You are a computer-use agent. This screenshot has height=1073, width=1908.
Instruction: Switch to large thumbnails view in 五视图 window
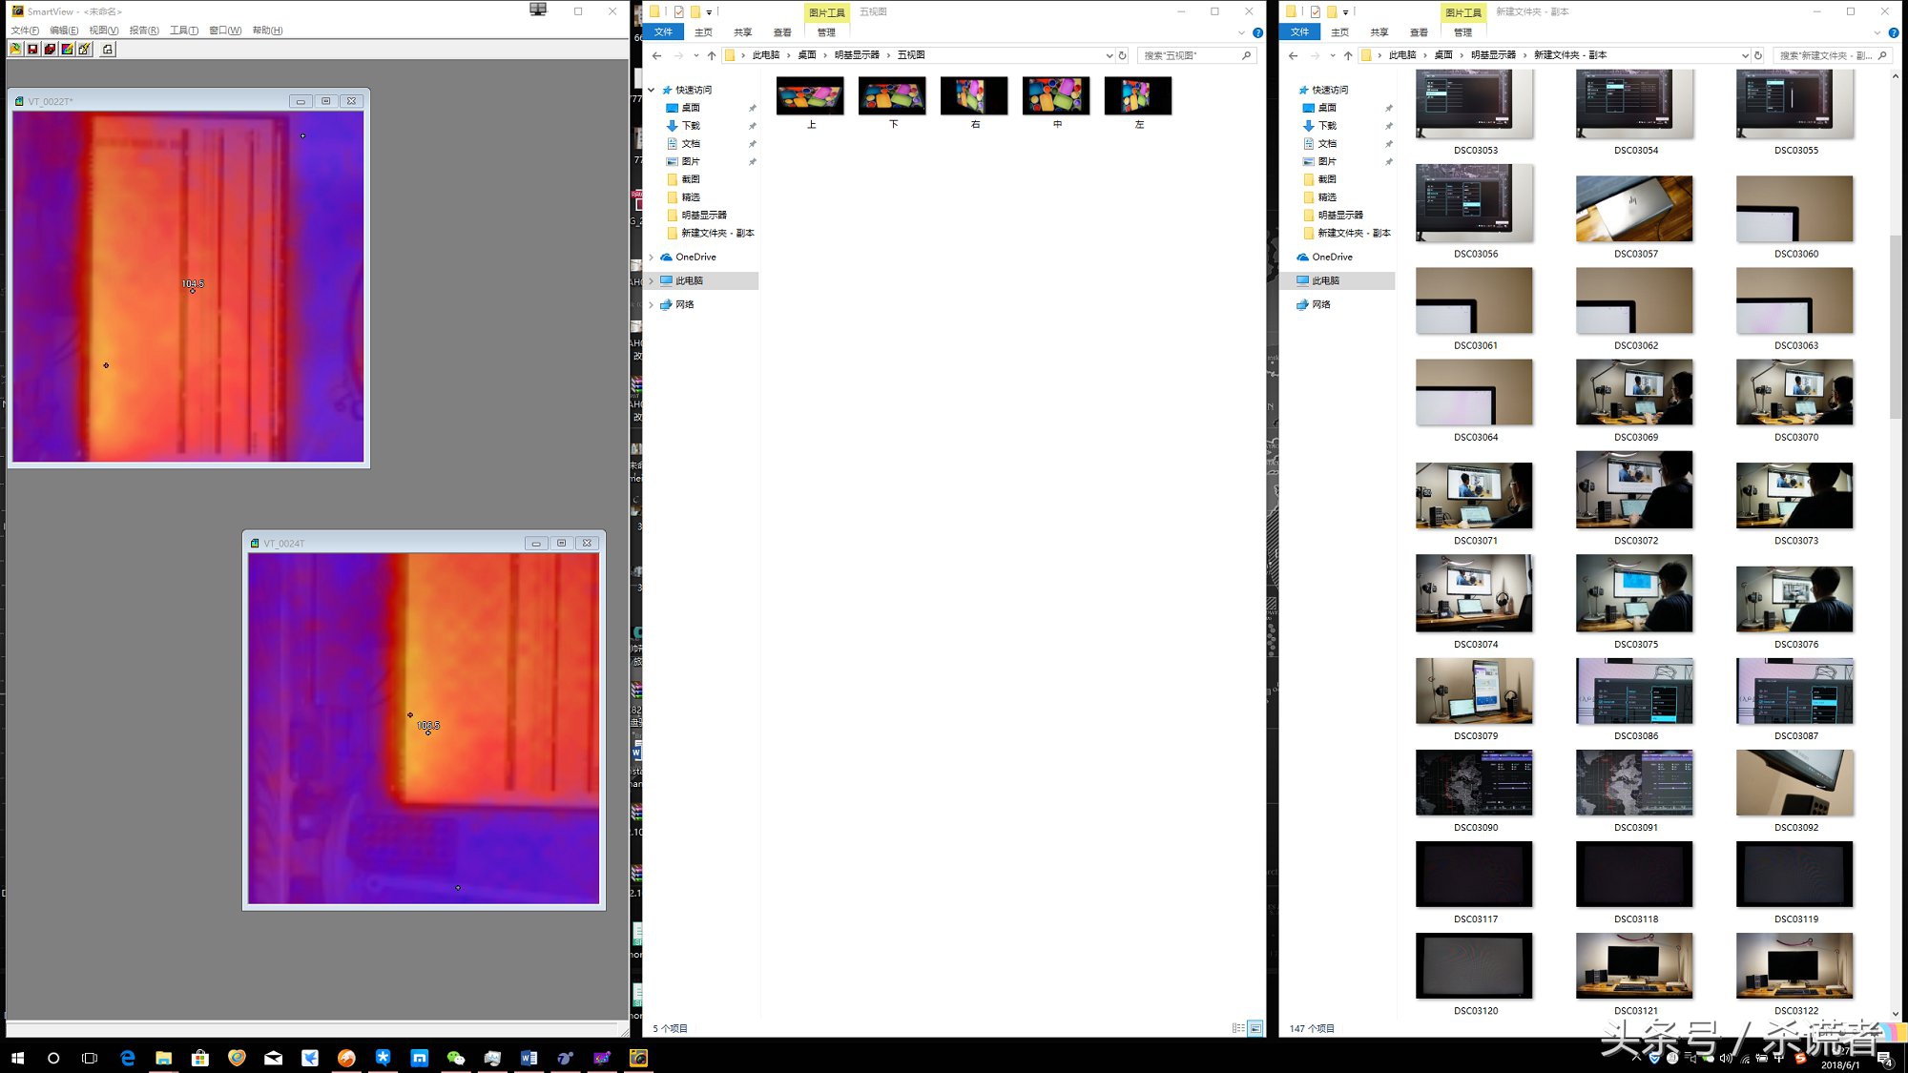tap(1255, 1028)
